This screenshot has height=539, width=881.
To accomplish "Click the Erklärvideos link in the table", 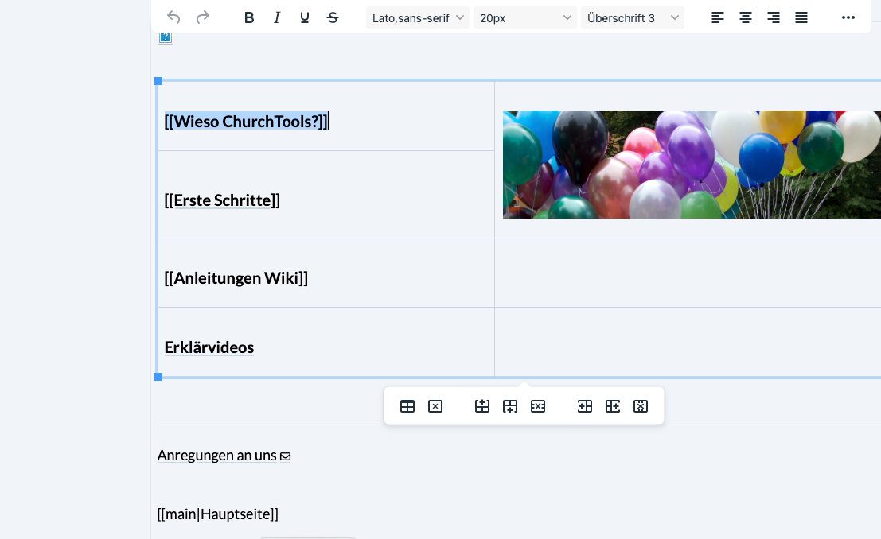I will coord(209,347).
